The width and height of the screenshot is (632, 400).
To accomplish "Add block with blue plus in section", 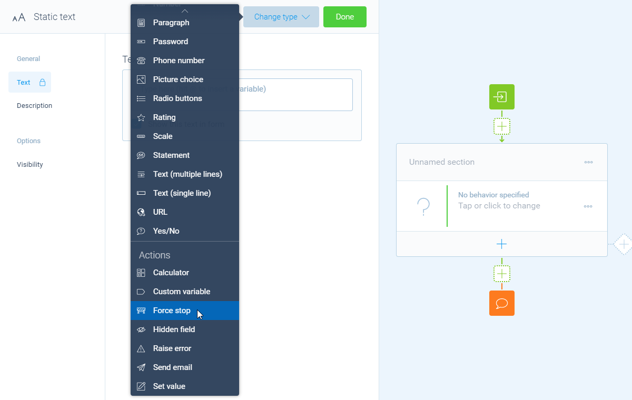I will 501,244.
